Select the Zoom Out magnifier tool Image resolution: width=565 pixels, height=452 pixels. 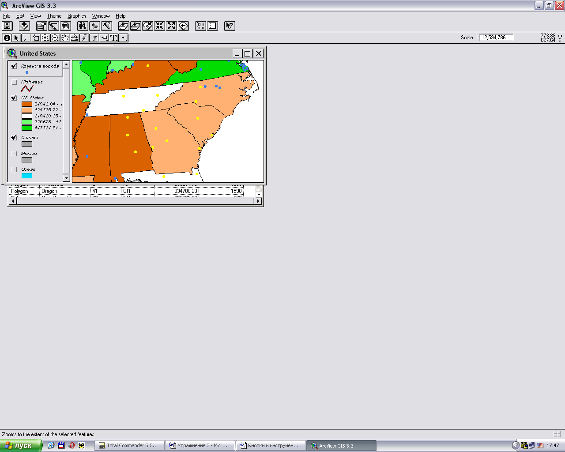pos(55,38)
